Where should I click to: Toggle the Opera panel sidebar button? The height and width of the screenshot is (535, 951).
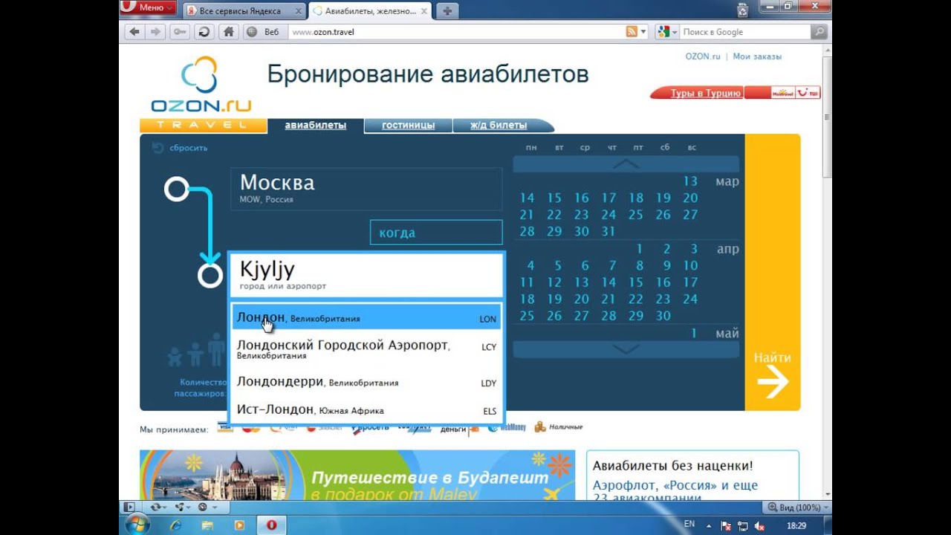(x=129, y=508)
